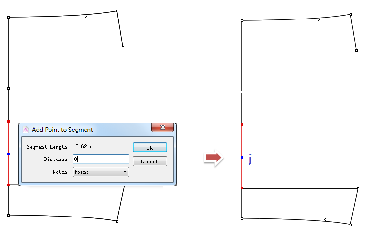Select top-right shoulder point of right pattern
The width and height of the screenshot is (369, 236).
point(350,14)
